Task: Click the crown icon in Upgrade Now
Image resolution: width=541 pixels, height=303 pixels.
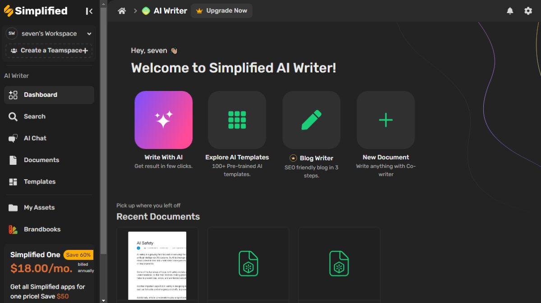Action: [x=199, y=11]
